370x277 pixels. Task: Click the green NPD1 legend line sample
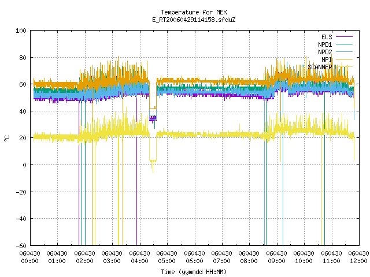click(345, 44)
